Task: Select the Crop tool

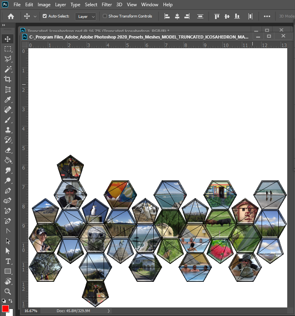Action: (8, 79)
